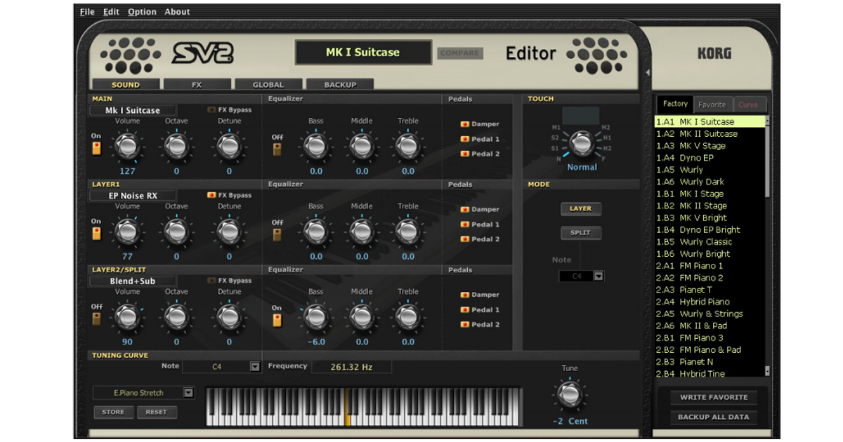This screenshot has width=843, height=442.
Task: Click the Layer1 equalizer Middle knob
Action: tap(362, 232)
